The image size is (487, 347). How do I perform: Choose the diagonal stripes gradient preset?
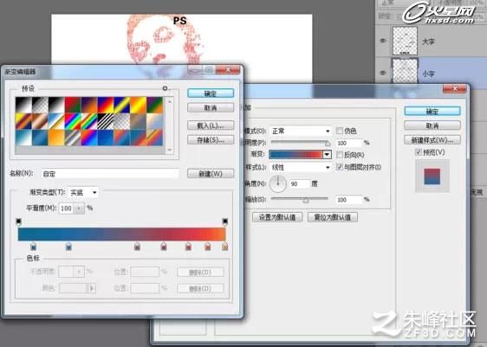coord(106,121)
